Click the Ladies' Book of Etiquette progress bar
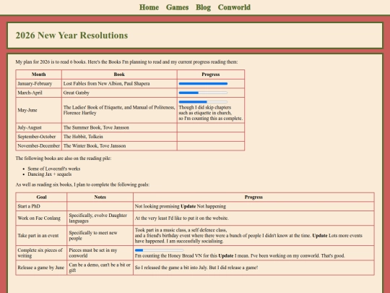Viewport: 390px width, 293px height. 203,102
